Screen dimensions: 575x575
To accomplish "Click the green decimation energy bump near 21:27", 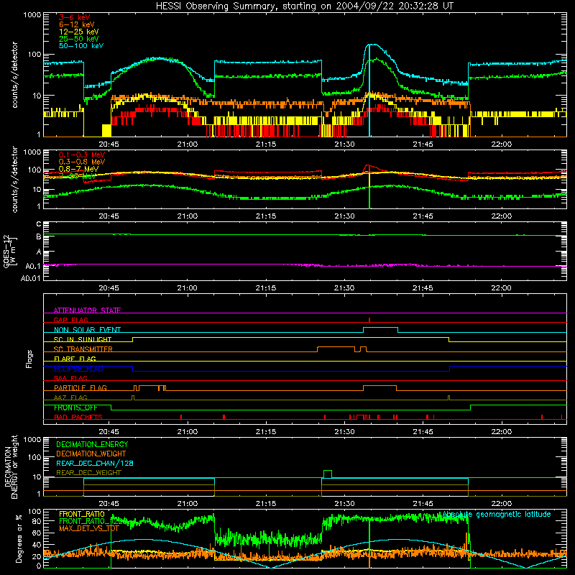I will click(x=328, y=474).
